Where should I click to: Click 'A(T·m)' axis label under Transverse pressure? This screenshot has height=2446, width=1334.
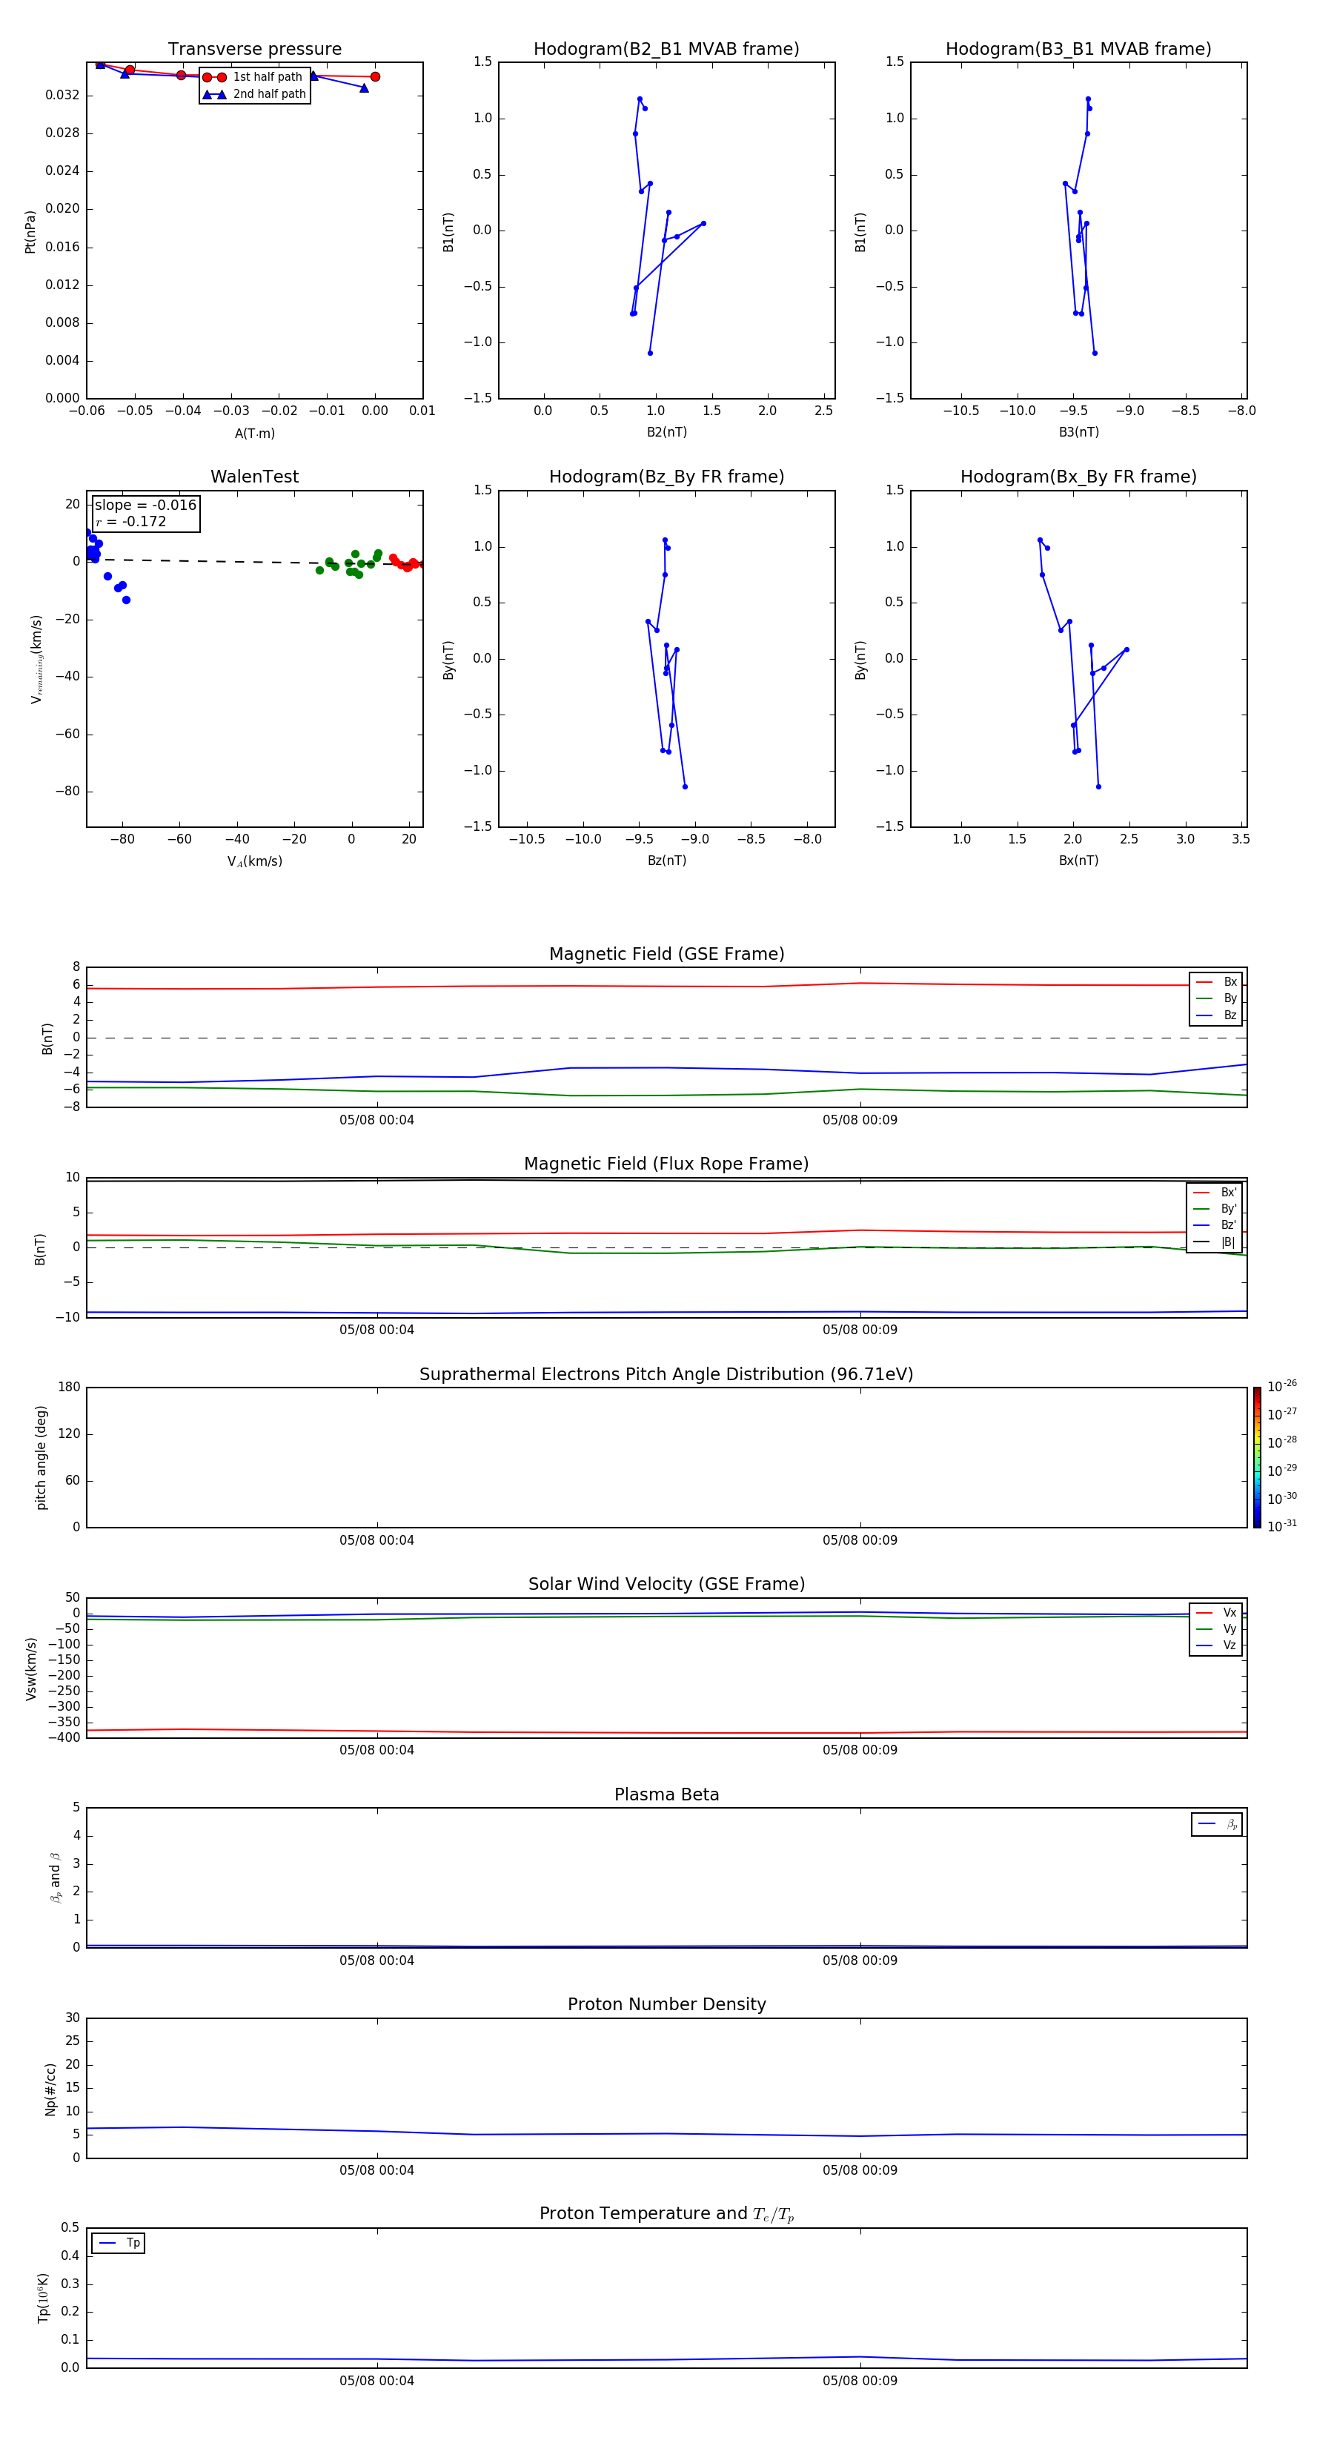(x=254, y=433)
